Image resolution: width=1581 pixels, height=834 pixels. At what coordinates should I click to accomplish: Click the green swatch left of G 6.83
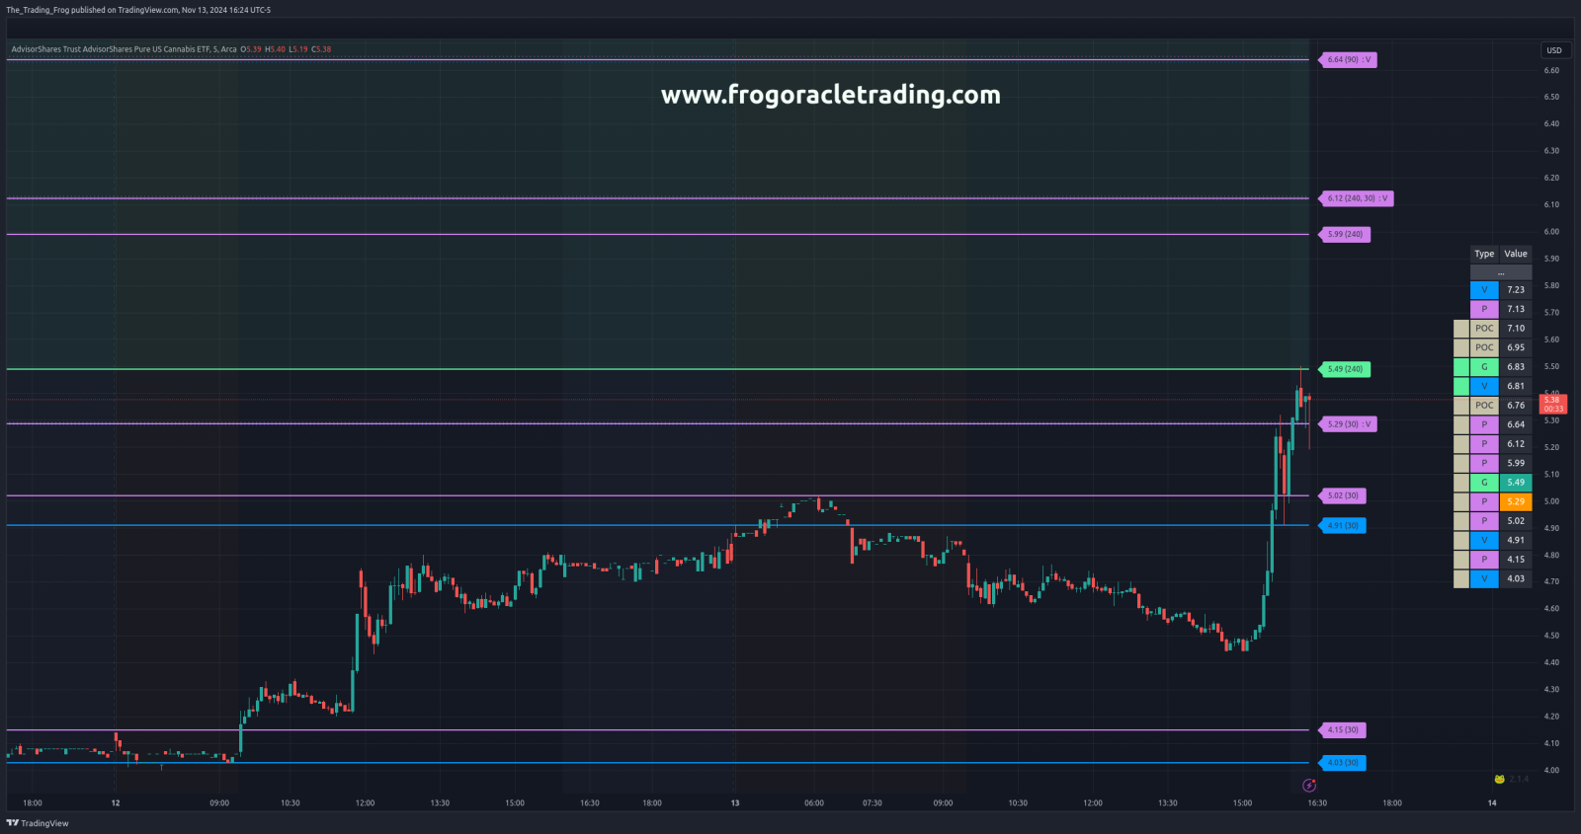pos(1461,367)
